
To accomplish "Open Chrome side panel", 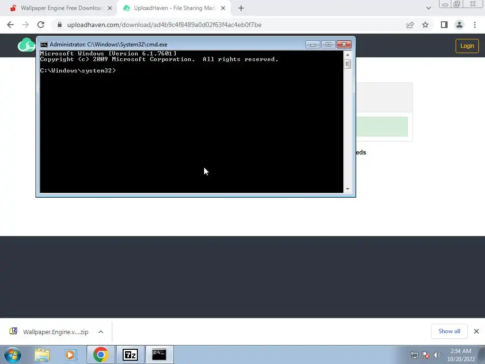I will 444,25.
